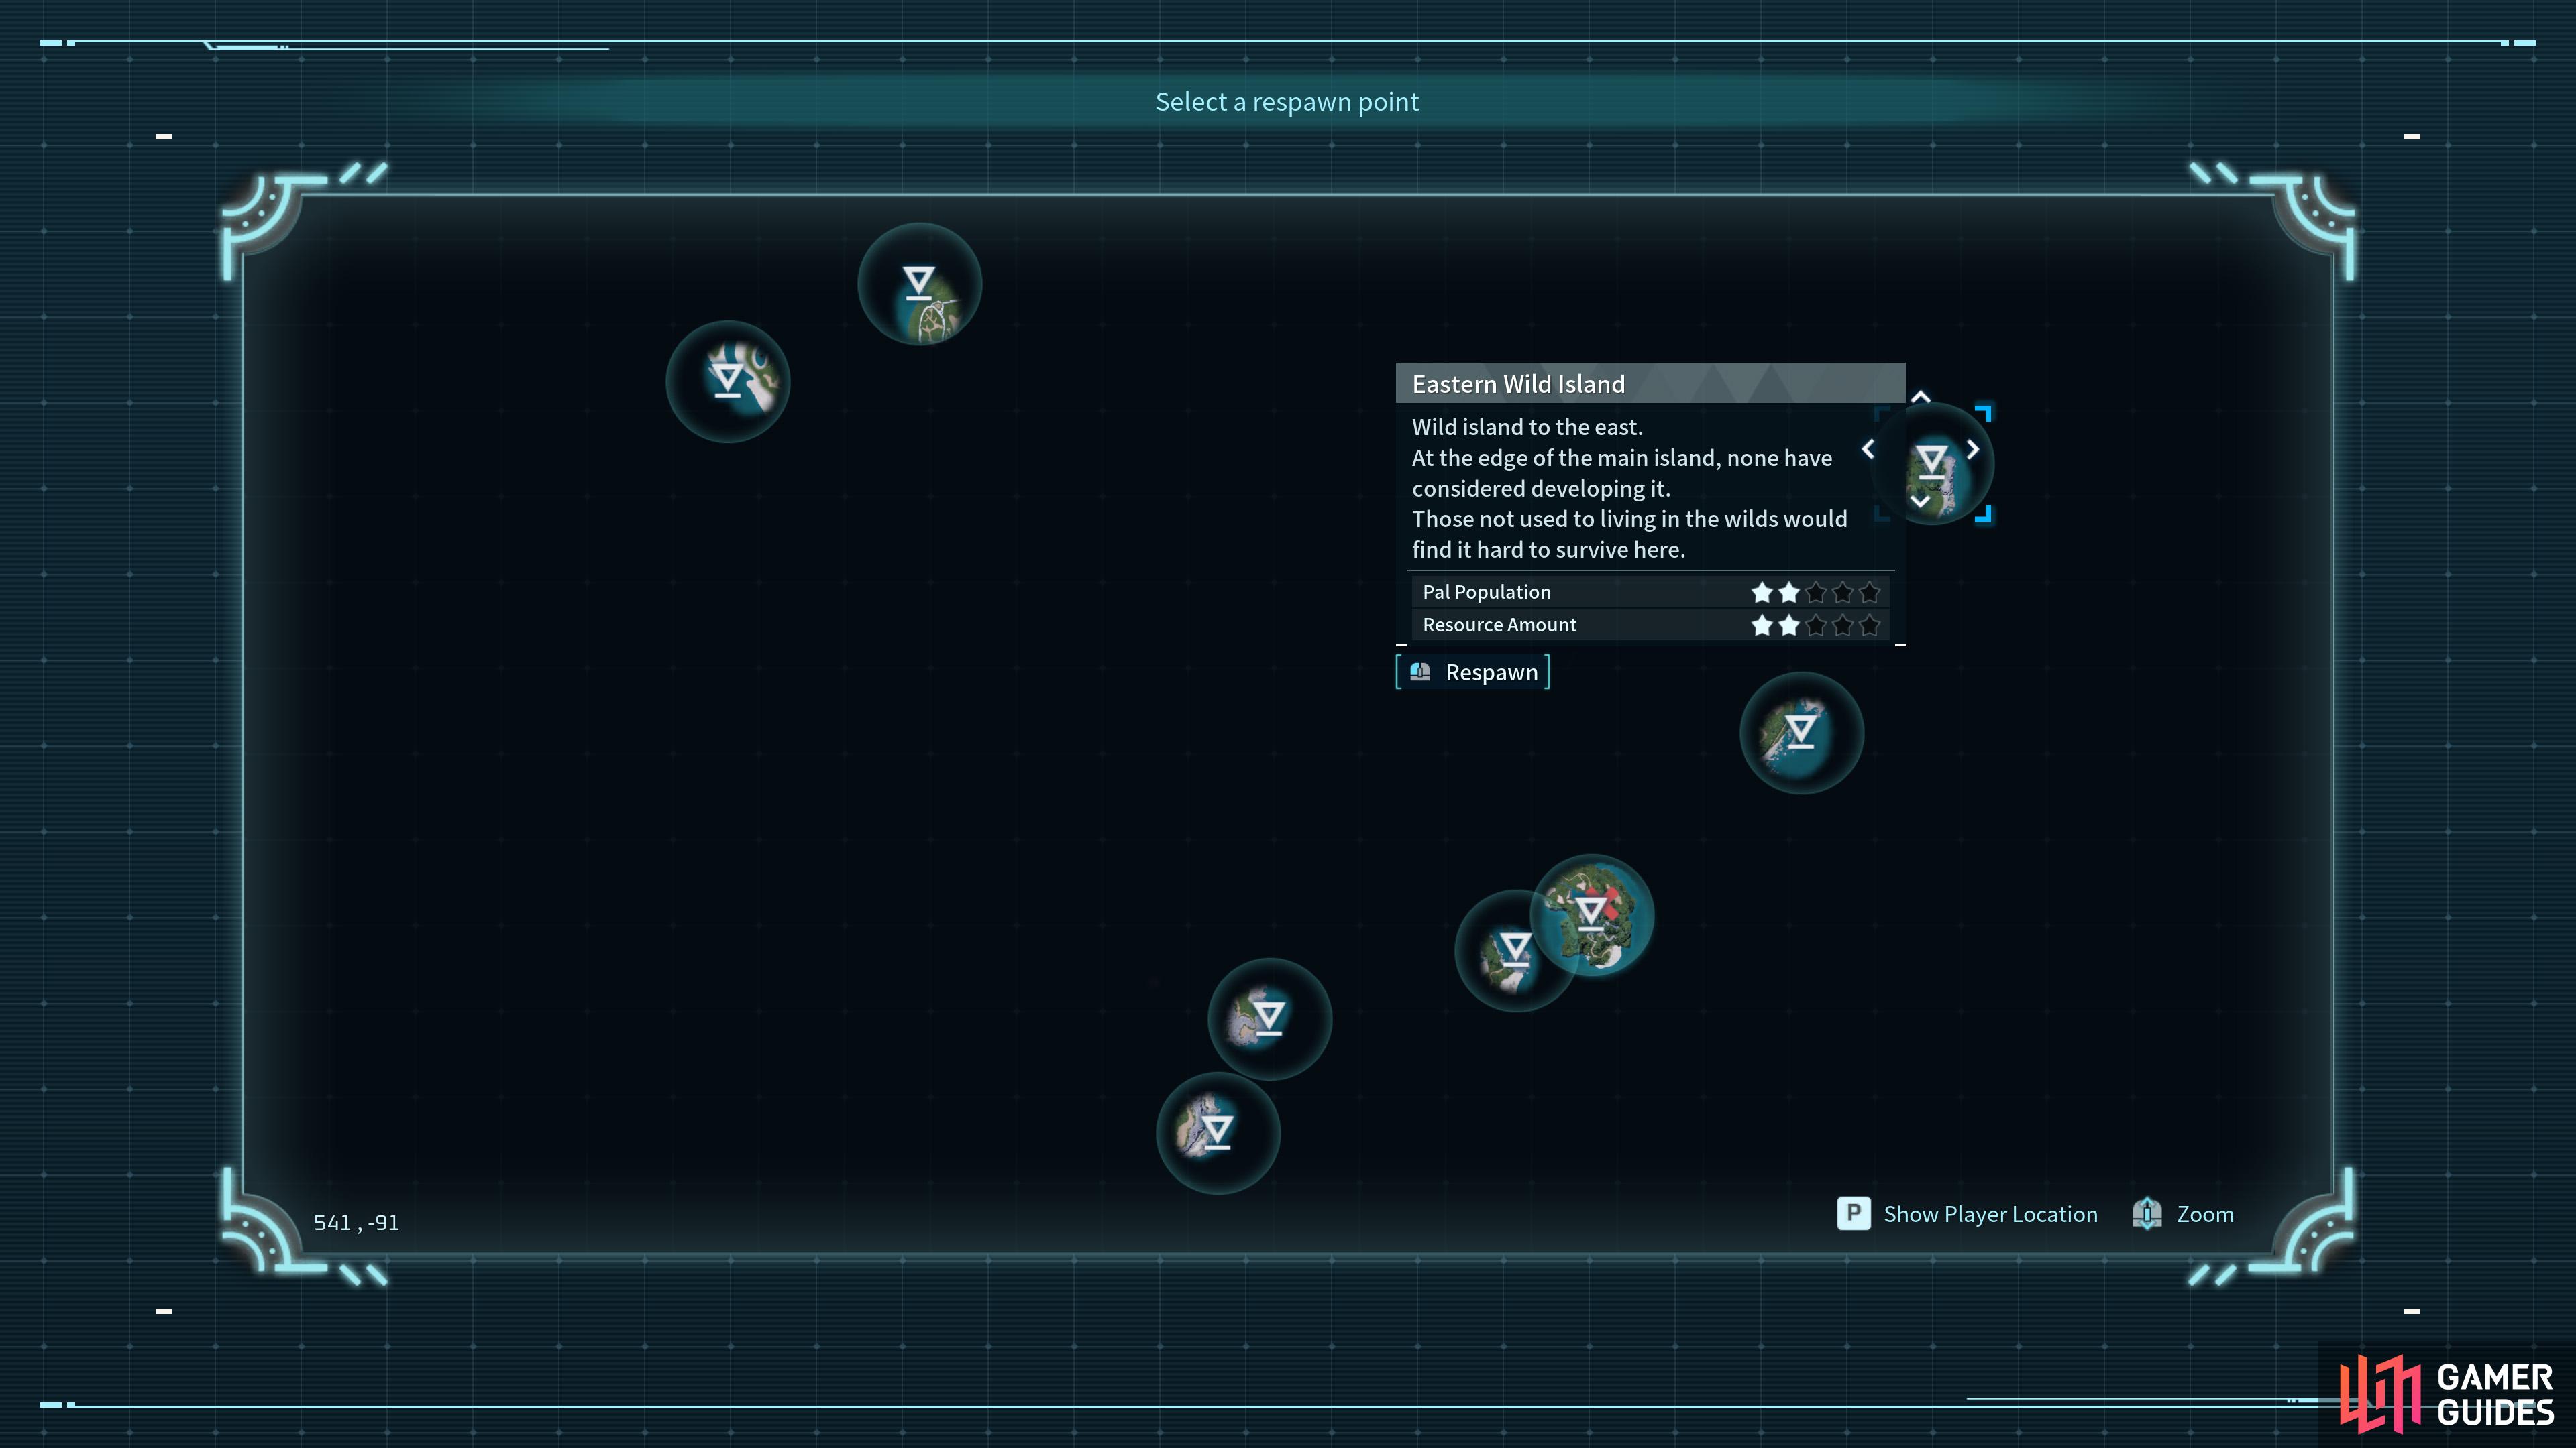The image size is (2576, 1448).
Task: Click the up chevron above selected marker
Action: click(1920, 397)
